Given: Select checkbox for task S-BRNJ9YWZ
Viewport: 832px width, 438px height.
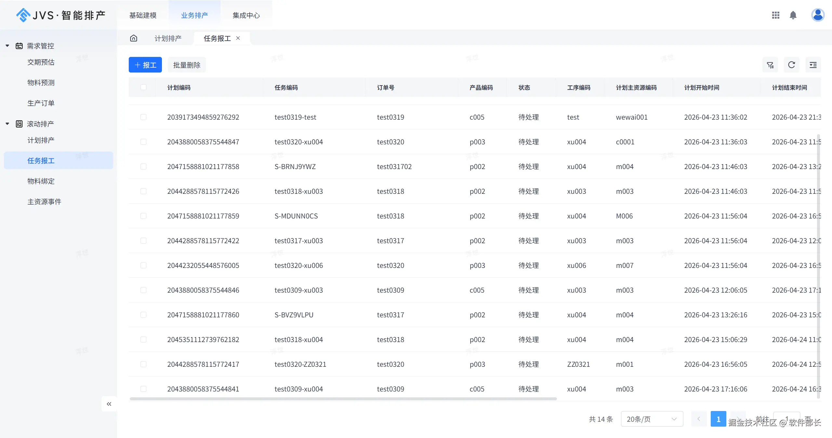Looking at the screenshot, I should pos(143,166).
